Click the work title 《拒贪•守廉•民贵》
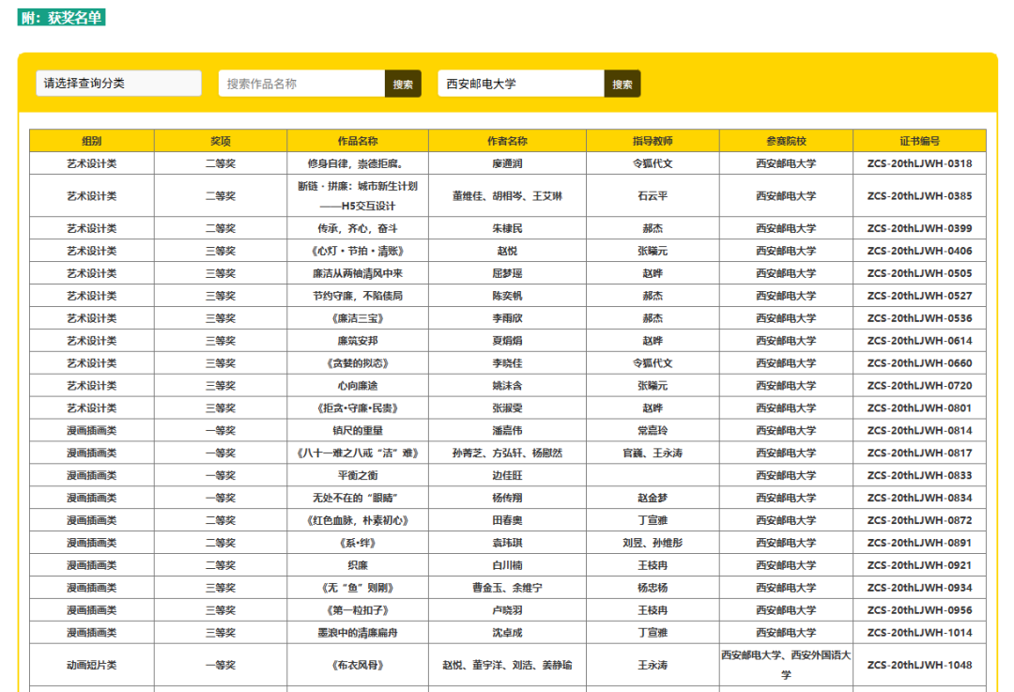The width and height of the screenshot is (1014, 692). pos(358,408)
